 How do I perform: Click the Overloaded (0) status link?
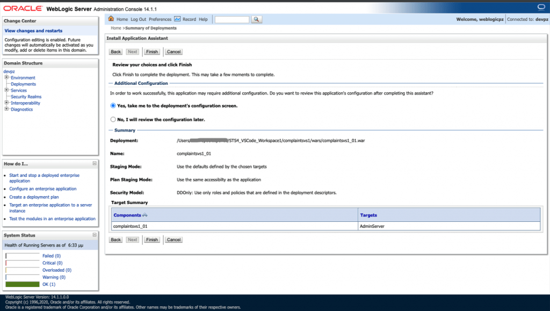click(x=57, y=270)
